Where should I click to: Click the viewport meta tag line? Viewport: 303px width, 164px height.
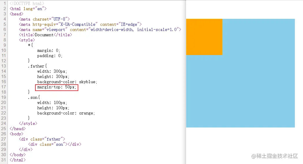[x=100, y=30]
